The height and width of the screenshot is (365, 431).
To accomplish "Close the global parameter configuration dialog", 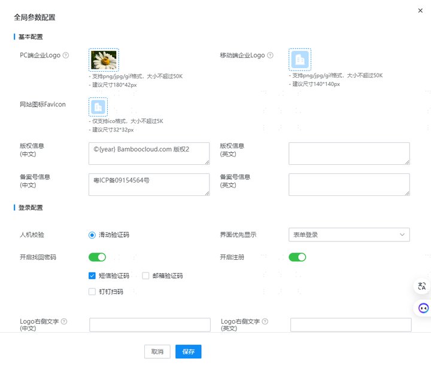I will [420, 11].
